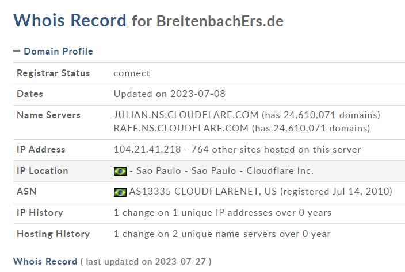
Task: Open 764 other sites hosted link
Action: (x=276, y=149)
